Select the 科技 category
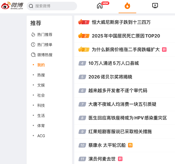Image resolution: width=175 pixels, height=164 pixels. (x=41, y=106)
